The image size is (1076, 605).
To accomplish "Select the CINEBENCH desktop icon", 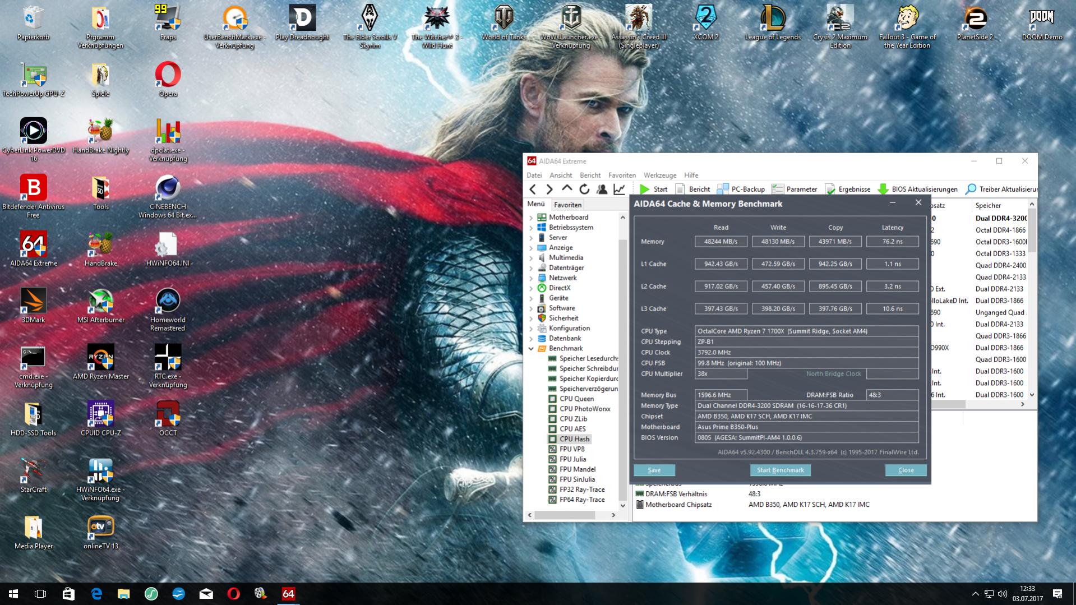I will tap(168, 197).
